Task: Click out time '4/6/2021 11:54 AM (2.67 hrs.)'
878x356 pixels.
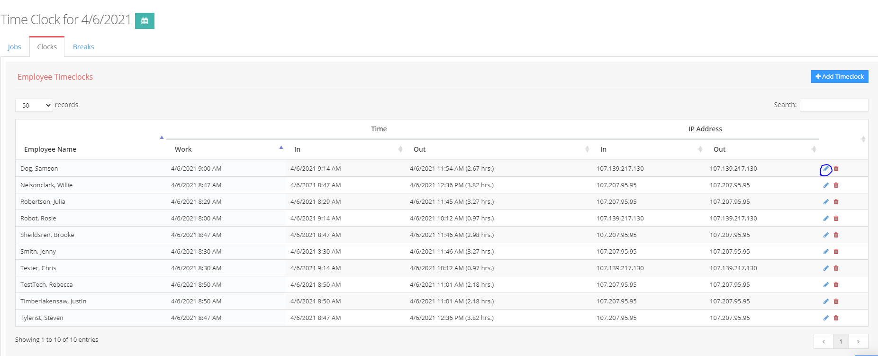Action: click(x=452, y=169)
